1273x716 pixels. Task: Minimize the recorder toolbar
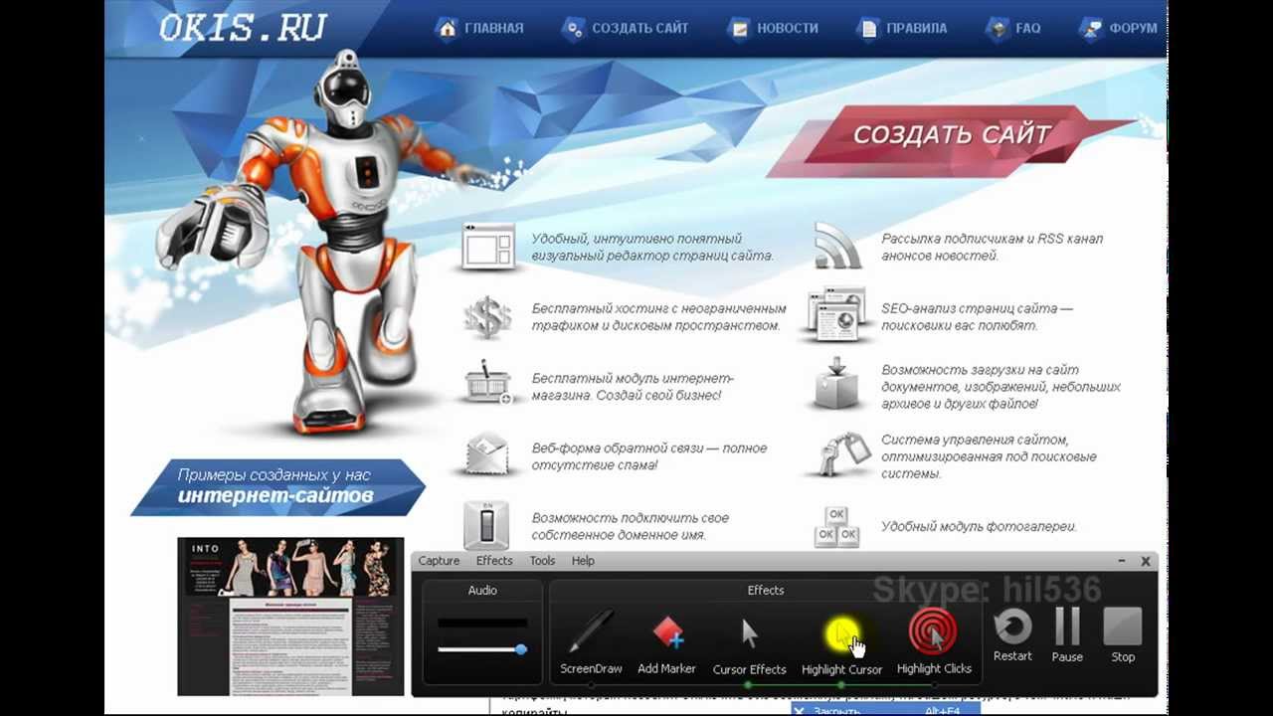tap(1121, 562)
